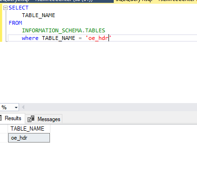
Task: Click the horizontal scrollbar left arrow
Action: coord(23,107)
